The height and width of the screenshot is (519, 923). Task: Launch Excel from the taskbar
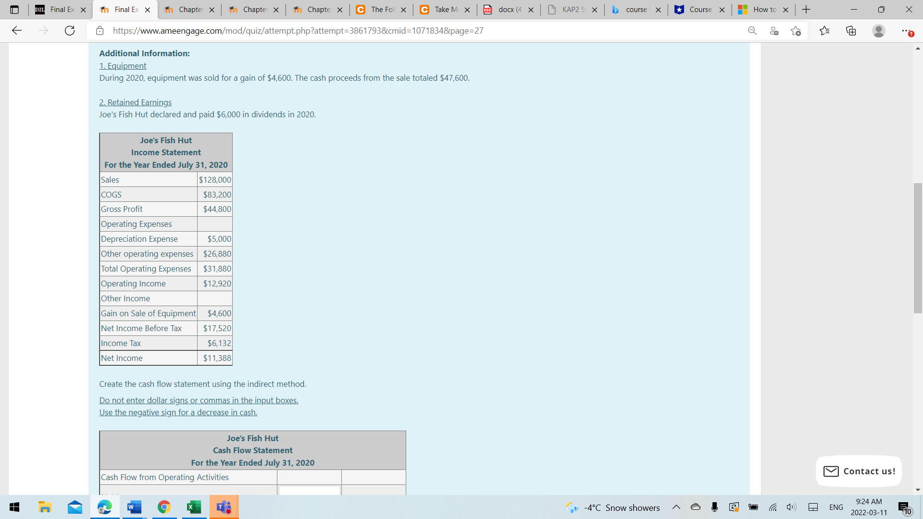pyautogui.click(x=194, y=507)
